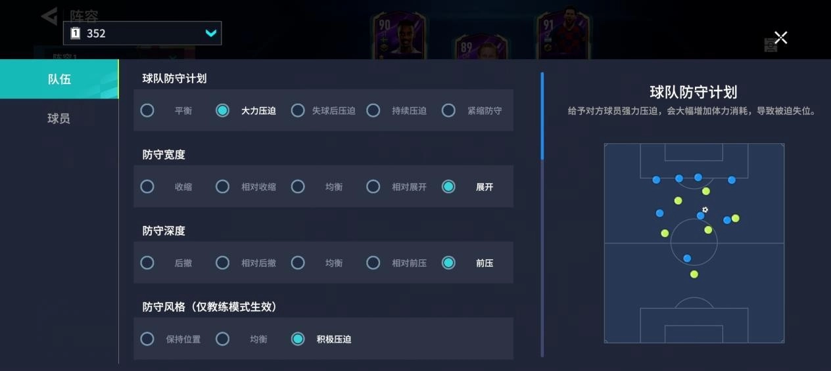Click the 91-rated player card thumbnail
The height and width of the screenshot is (371, 831).
[564, 33]
